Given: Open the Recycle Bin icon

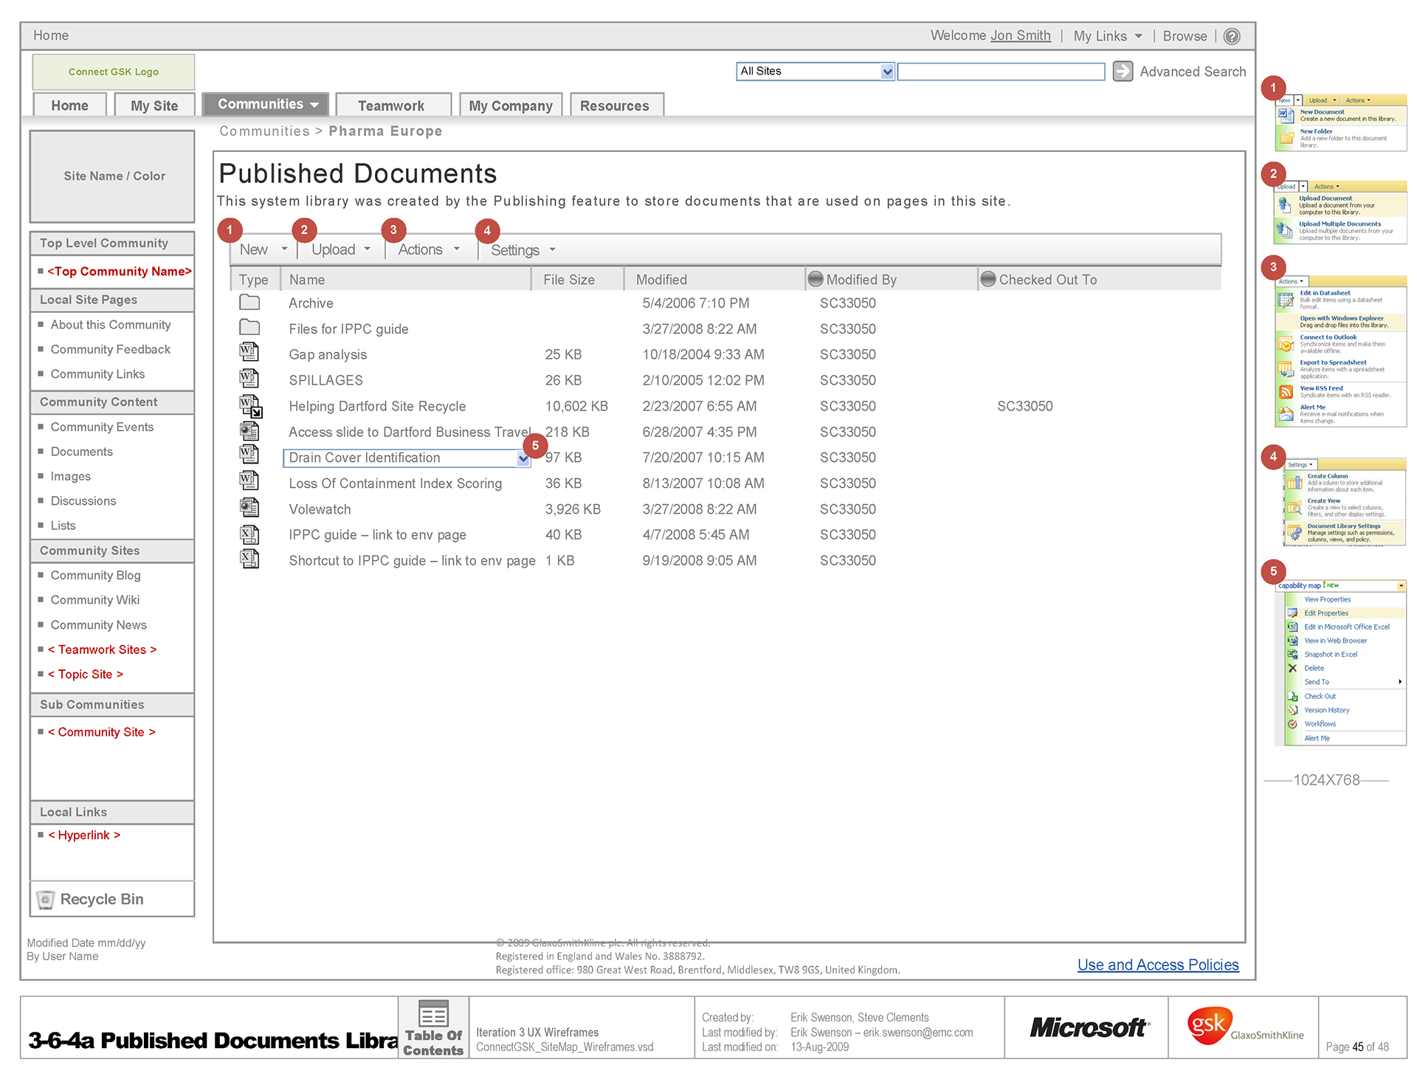Looking at the screenshot, I should coord(46,899).
